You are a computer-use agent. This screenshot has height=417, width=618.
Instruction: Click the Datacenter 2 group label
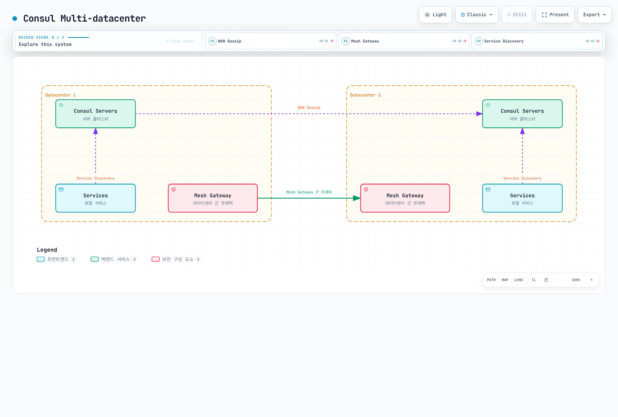click(365, 95)
